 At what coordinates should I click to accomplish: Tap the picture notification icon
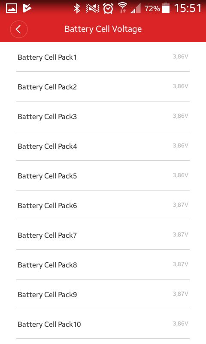pos(12,8)
